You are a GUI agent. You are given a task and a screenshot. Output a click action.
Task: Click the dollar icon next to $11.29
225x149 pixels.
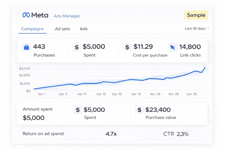click(127, 47)
